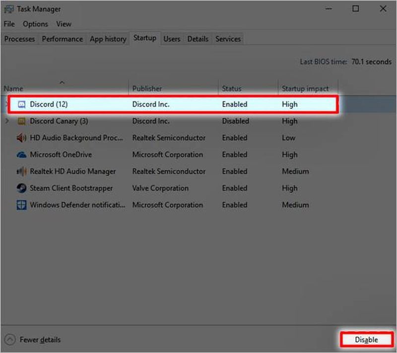Viewport: 397px width, 353px height.
Task: Go to the Services tab
Action: [x=228, y=39]
